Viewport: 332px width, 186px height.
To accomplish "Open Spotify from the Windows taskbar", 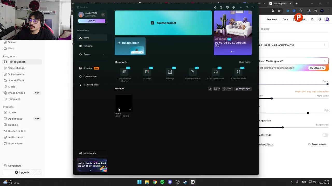I will [162, 182].
